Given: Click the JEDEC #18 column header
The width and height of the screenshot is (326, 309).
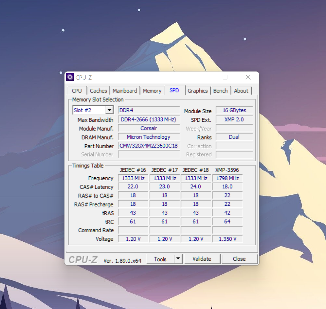Looking at the screenshot, I should click(x=196, y=170).
